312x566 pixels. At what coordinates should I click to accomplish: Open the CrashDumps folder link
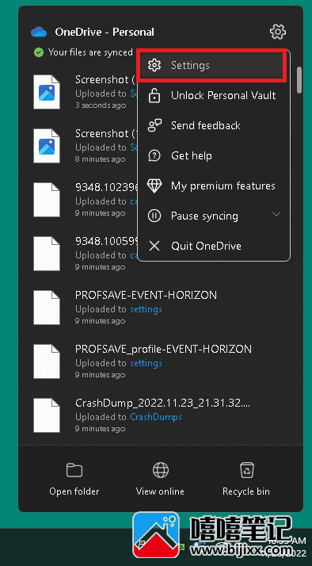[156, 417]
